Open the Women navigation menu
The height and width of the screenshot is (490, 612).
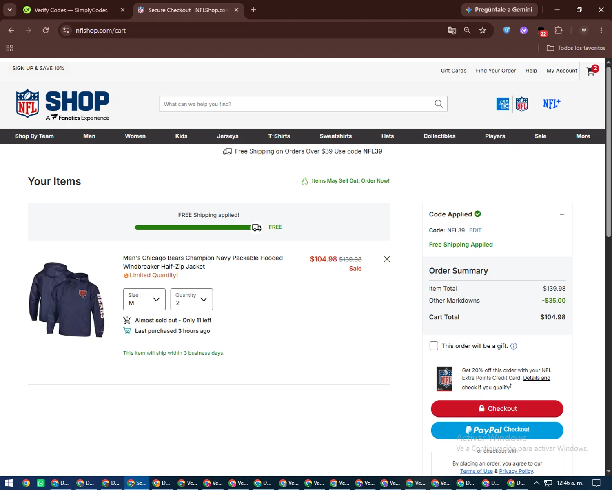click(135, 136)
